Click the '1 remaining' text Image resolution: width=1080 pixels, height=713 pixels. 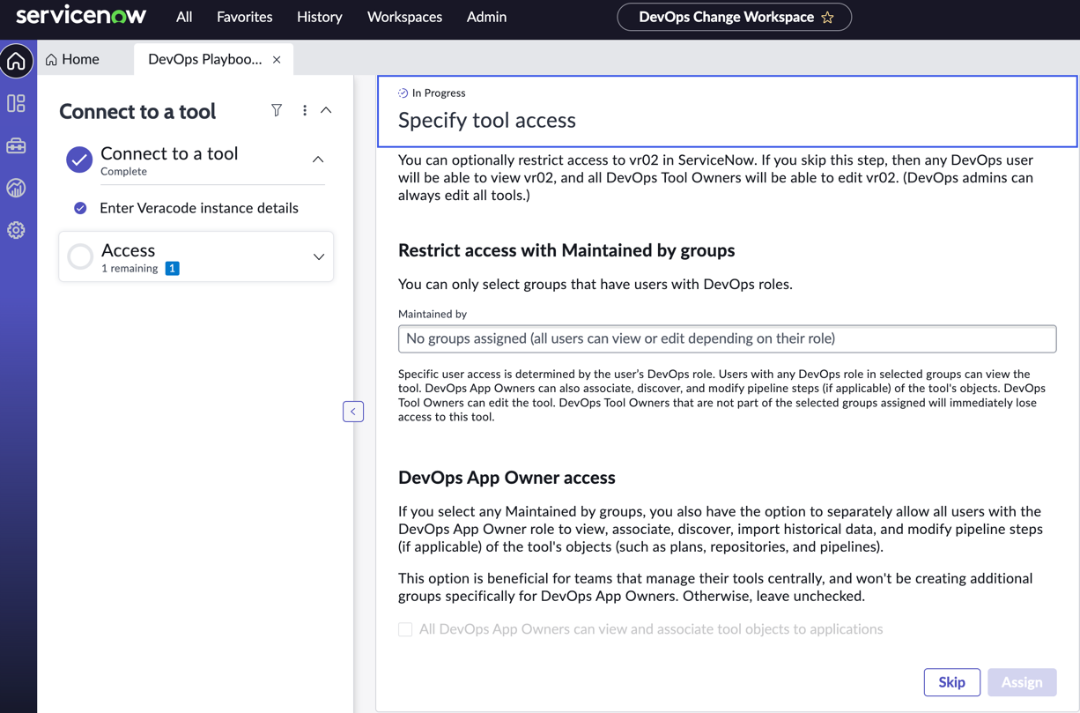coord(129,268)
